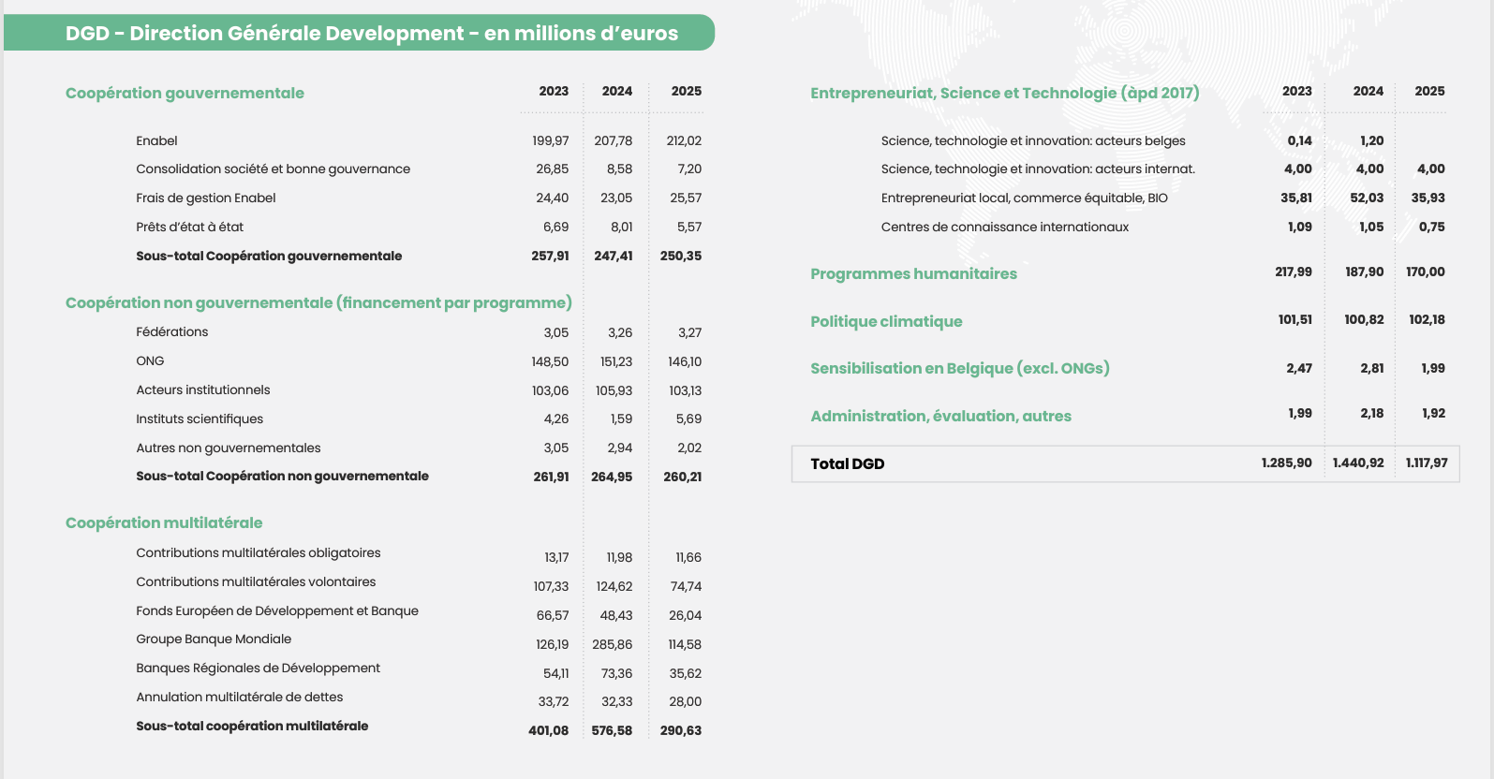Click Coopération non gouvernementale heading
Image resolution: width=1494 pixels, height=779 pixels.
pyautogui.click(x=318, y=302)
